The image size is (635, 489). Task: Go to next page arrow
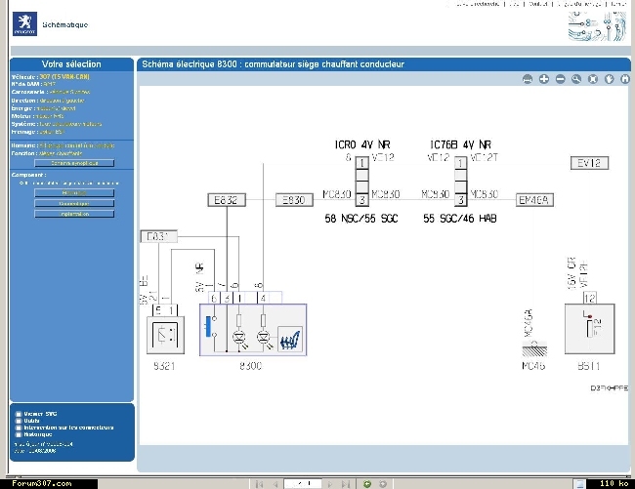click(x=330, y=484)
